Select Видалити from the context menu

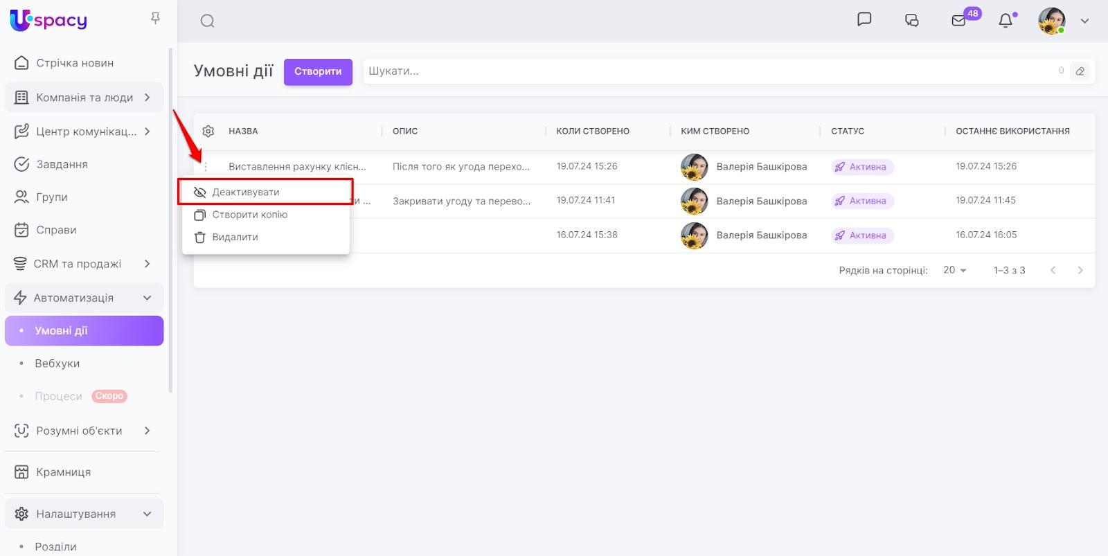235,237
